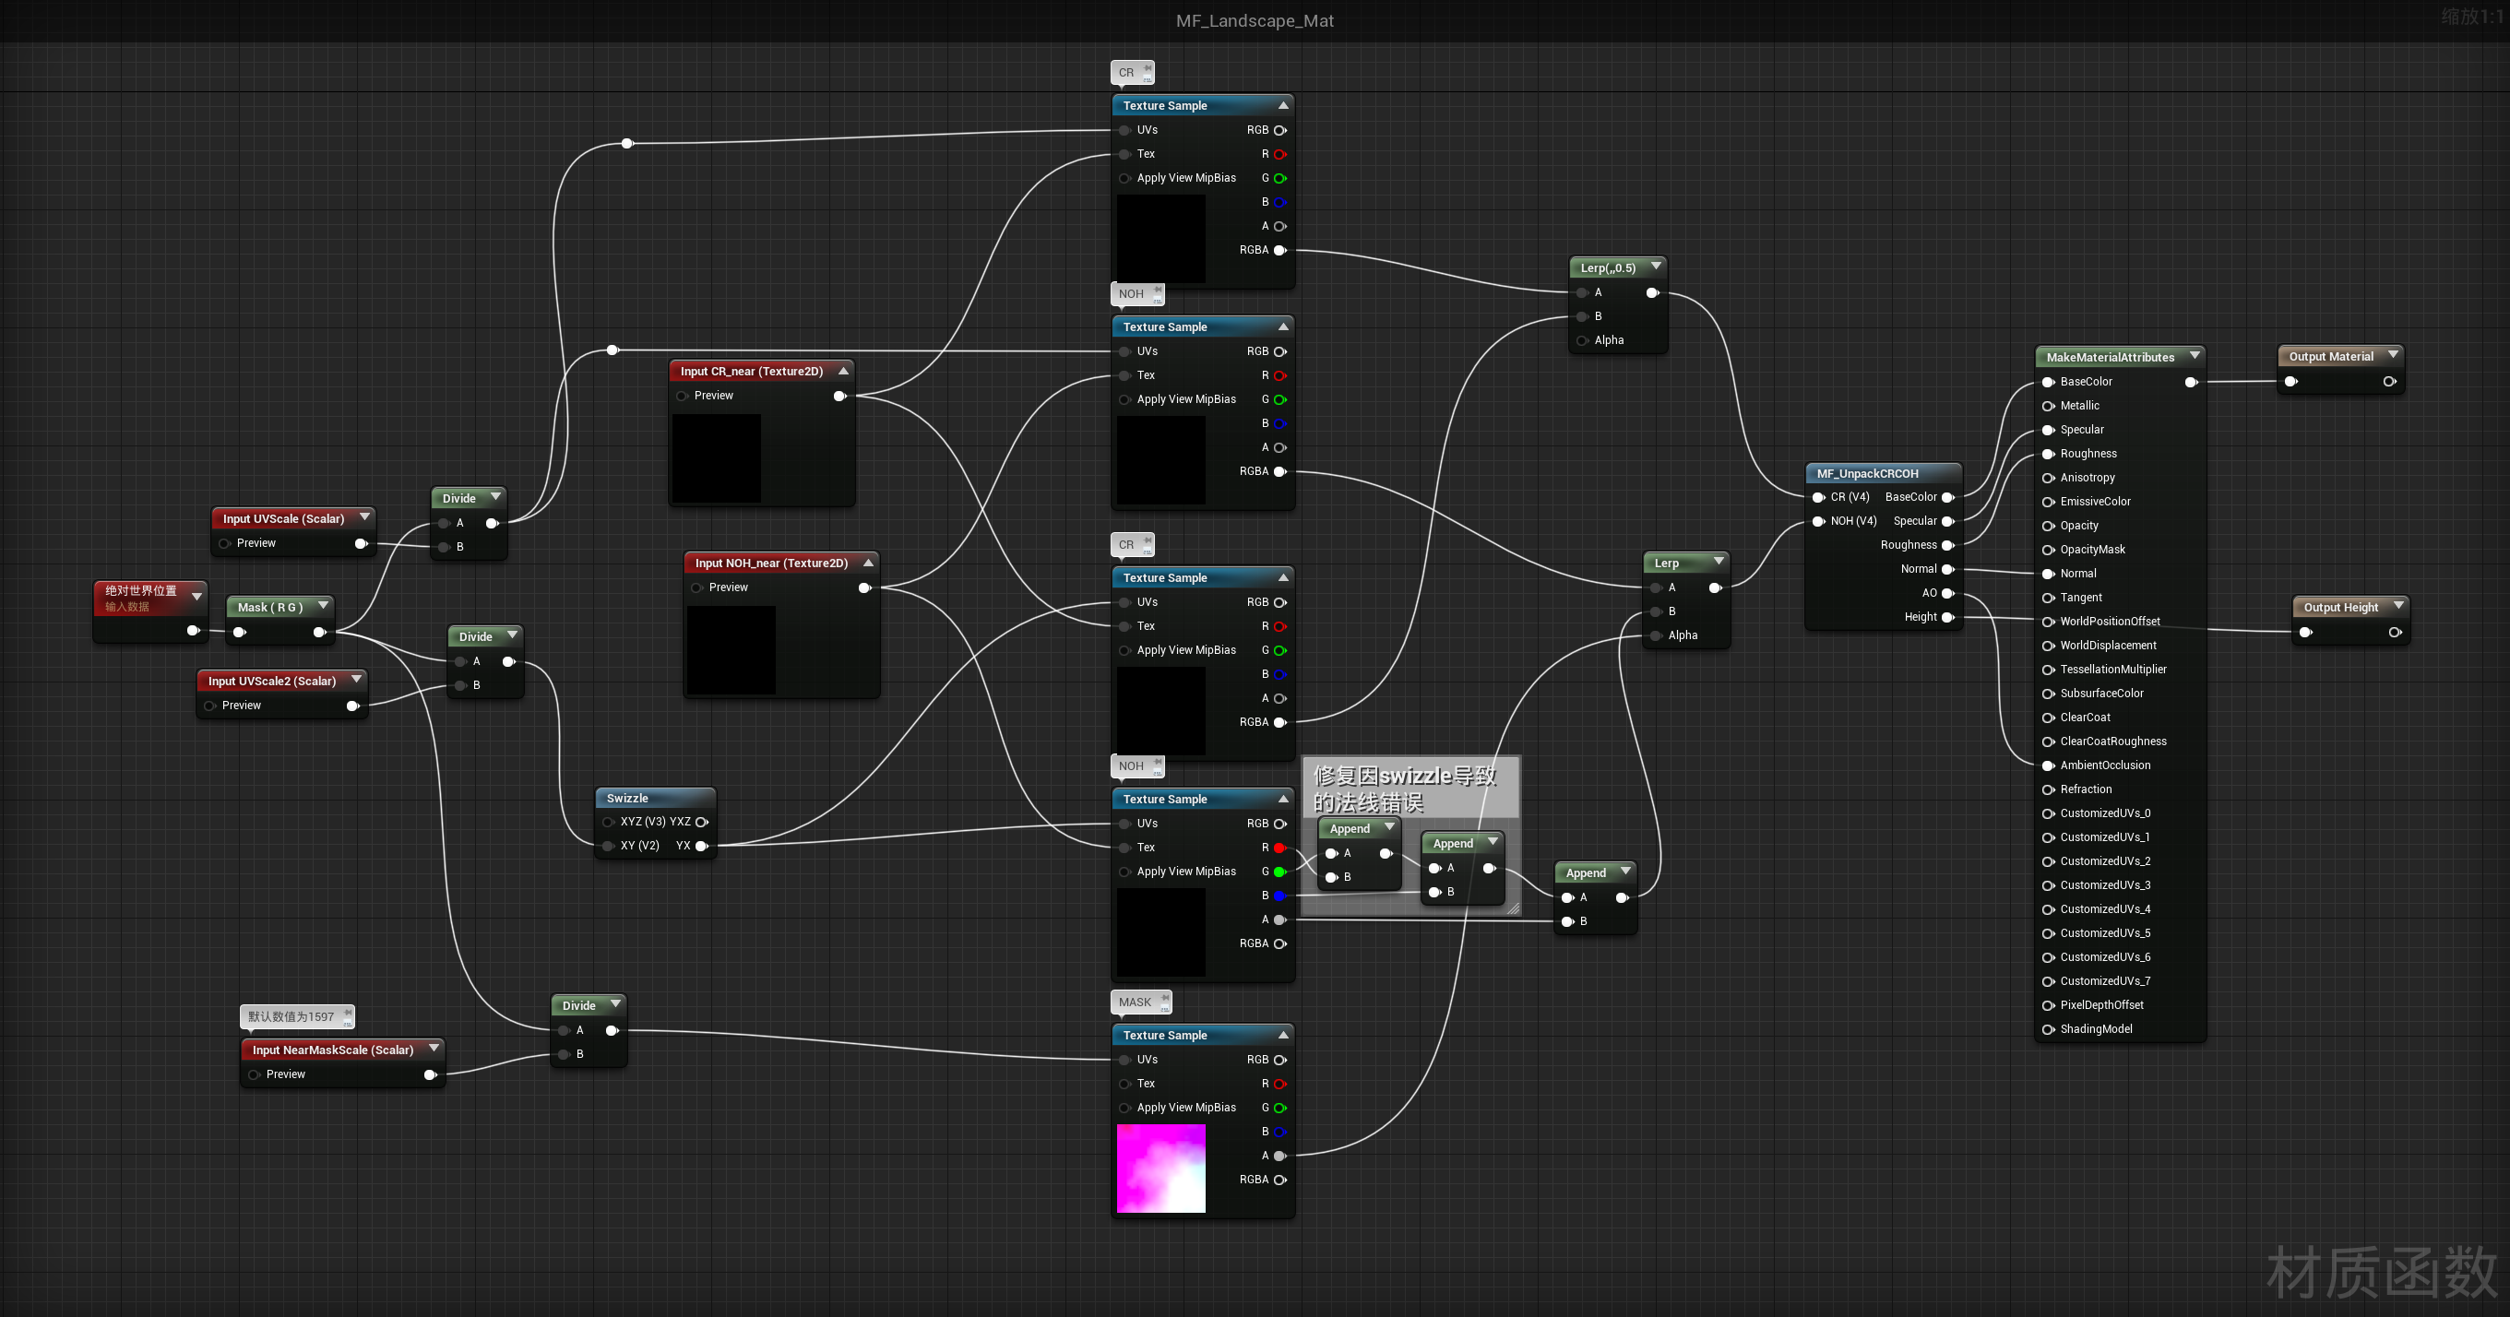Toggle the Preview pin on Input UVScale (Scalar)
2510x1317 pixels.
225,542
